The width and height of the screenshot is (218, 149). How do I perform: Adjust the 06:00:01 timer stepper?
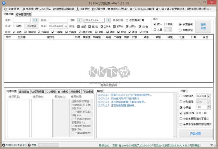[x=209, y=96]
